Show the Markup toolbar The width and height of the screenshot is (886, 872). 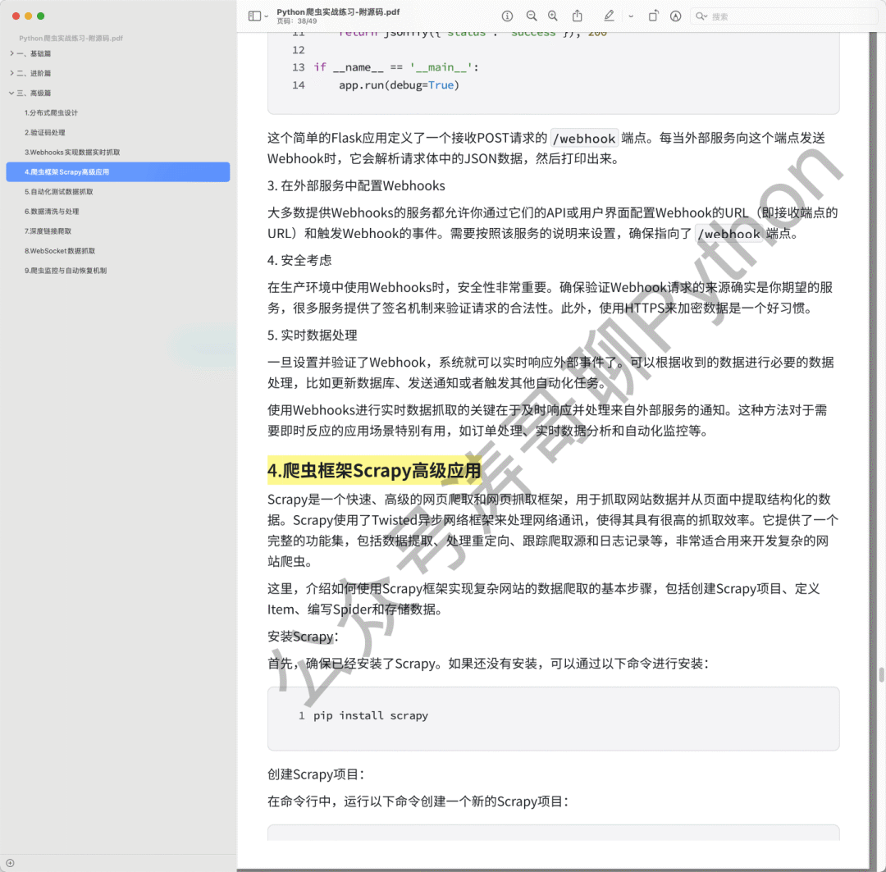tap(675, 16)
